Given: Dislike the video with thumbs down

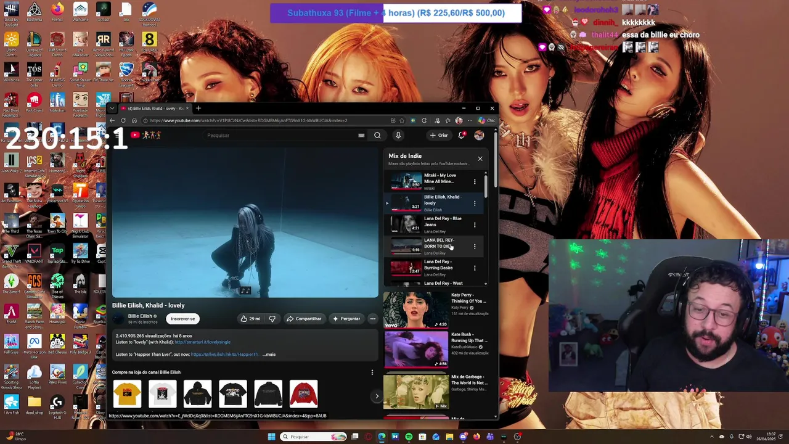Looking at the screenshot, I should 272,319.
